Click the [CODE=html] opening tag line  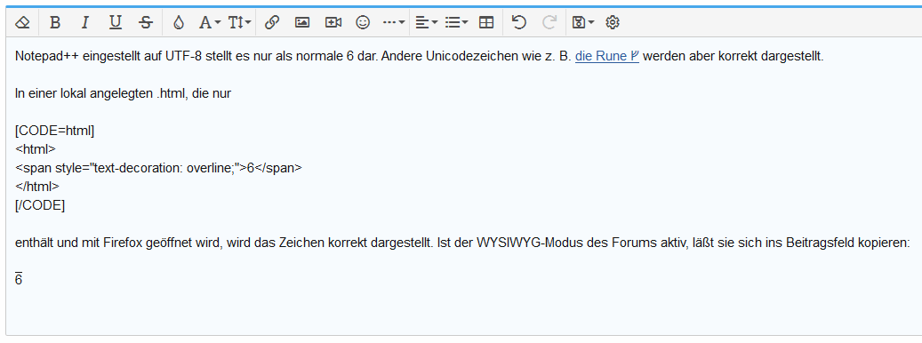(55, 131)
